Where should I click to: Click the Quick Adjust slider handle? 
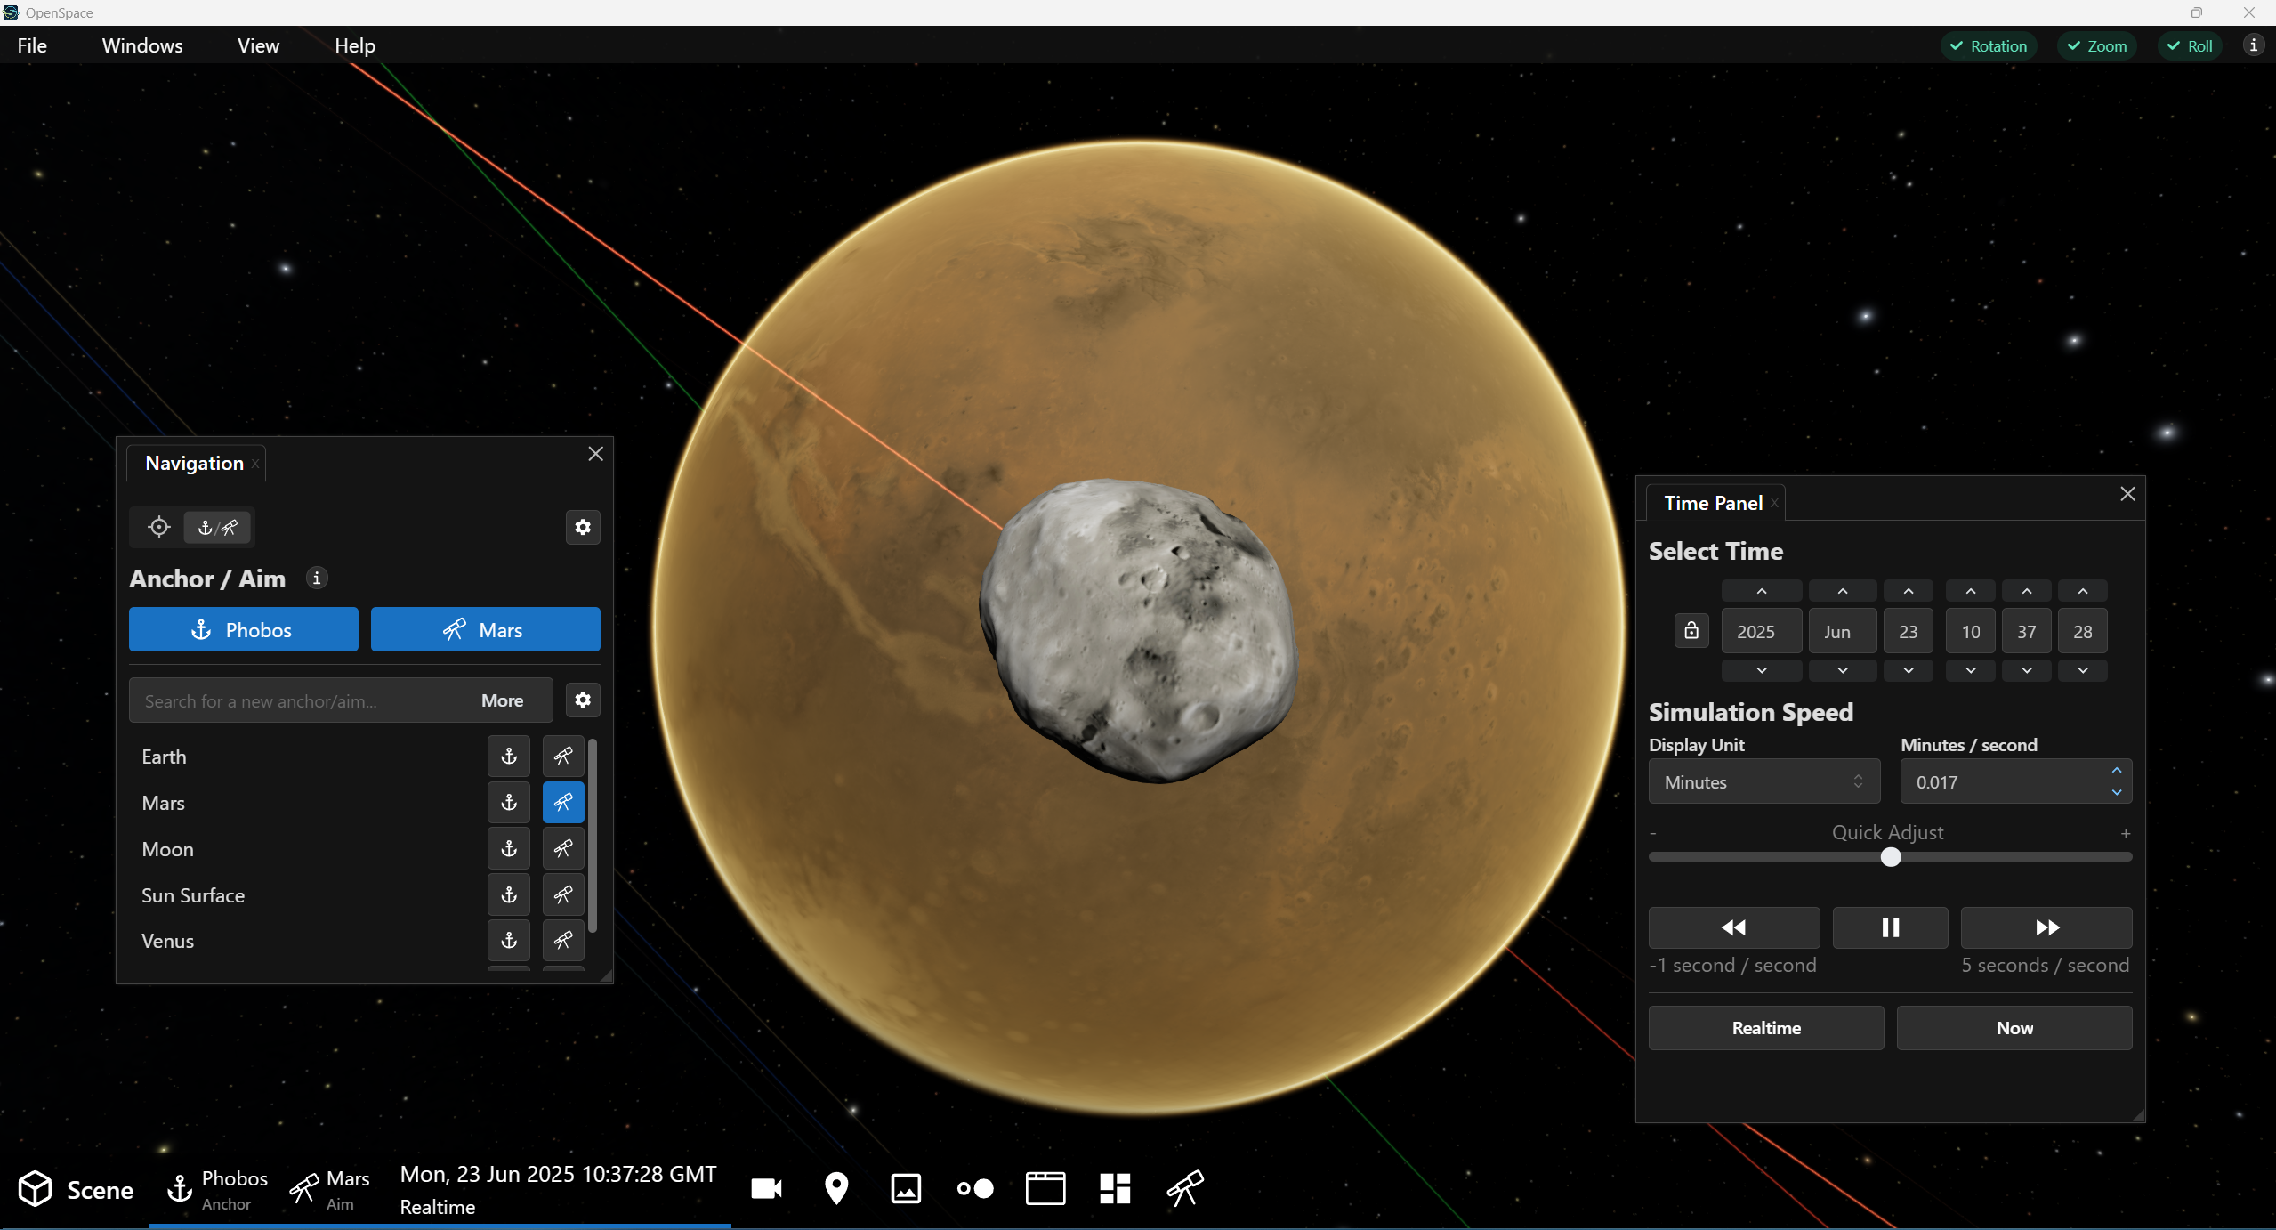(x=1891, y=856)
